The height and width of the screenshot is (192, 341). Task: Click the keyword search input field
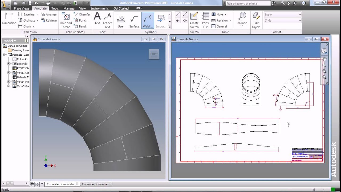click(x=248, y=3)
